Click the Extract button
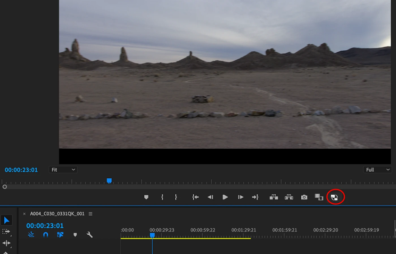This screenshot has height=254, width=396. tap(289, 197)
